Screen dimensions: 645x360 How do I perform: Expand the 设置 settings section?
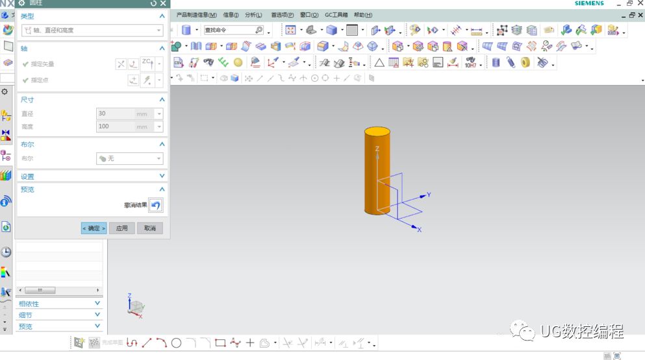91,176
